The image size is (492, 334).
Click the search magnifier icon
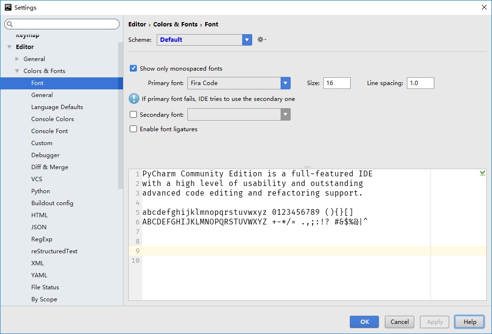coord(10,24)
